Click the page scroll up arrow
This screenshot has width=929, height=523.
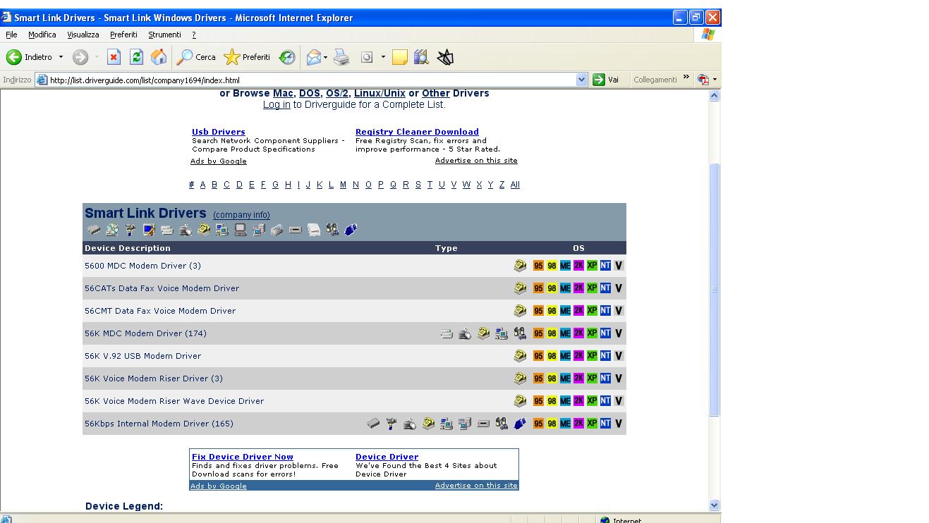pos(714,95)
